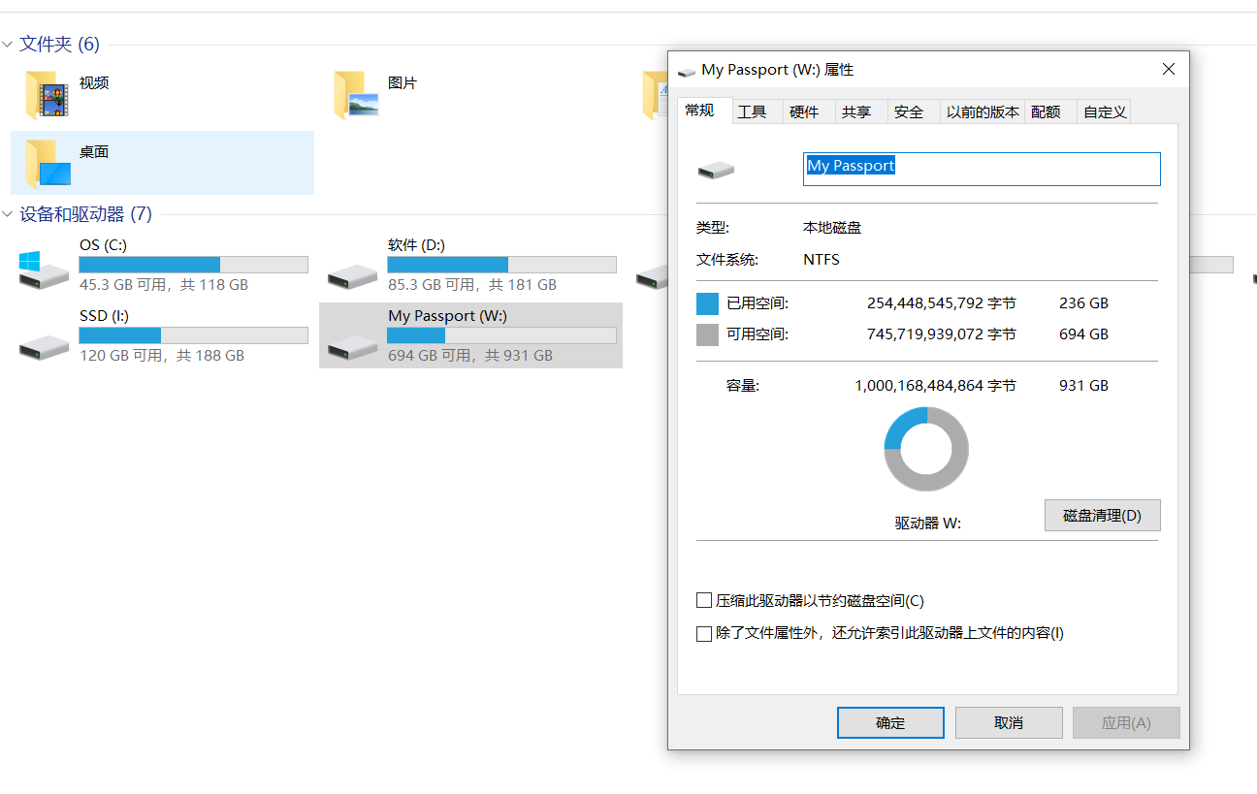Click the 软件 (D:) drive name

pyautogui.click(x=416, y=245)
